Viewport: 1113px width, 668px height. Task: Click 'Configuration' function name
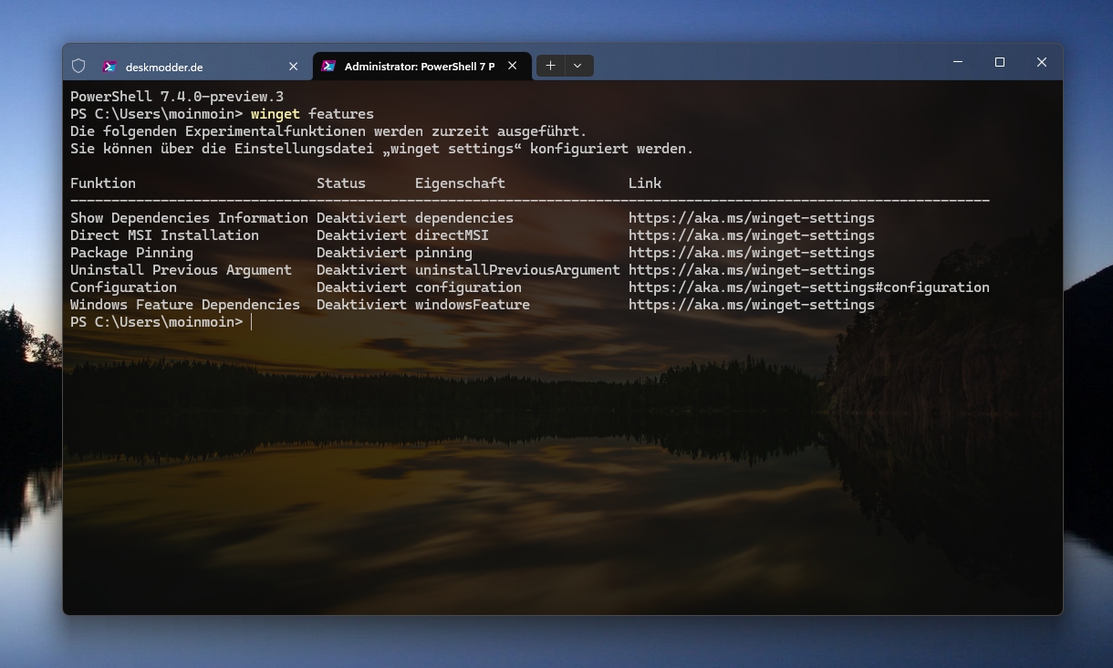[x=123, y=287]
